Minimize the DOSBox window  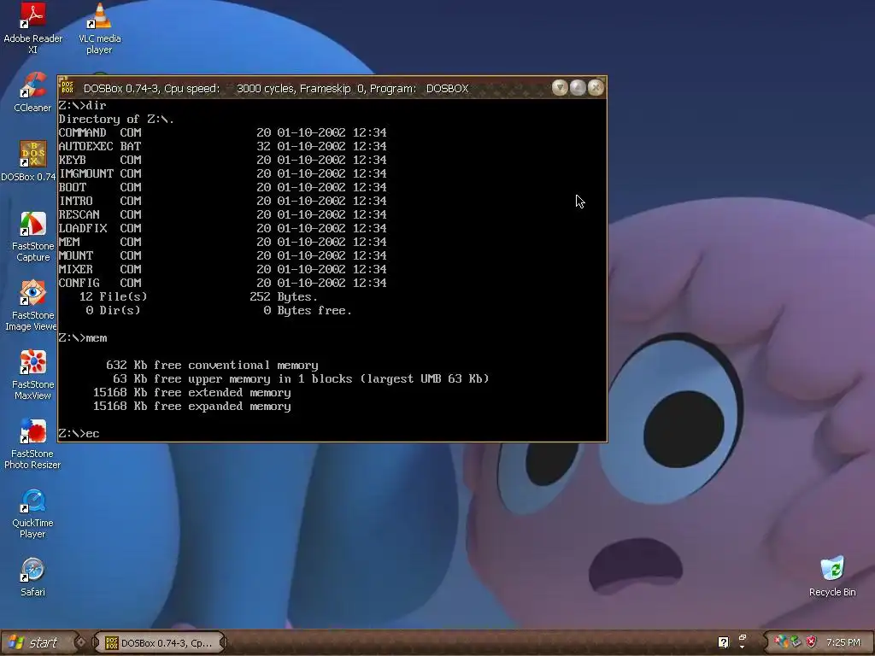pos(560,88)
